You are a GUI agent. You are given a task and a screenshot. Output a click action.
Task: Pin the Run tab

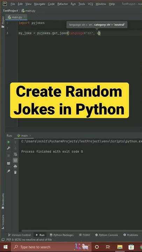tap(9, 171)
